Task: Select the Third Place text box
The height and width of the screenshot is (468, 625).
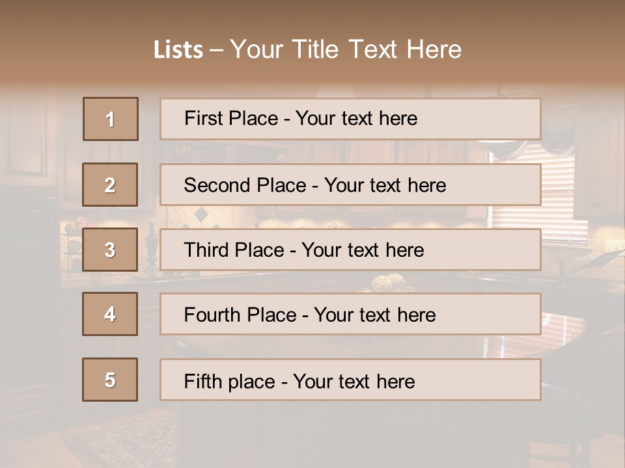Action: click(350, 250)
